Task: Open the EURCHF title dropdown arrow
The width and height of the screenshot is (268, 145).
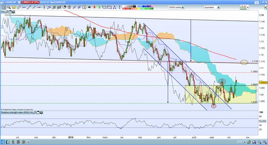Action: (x=5, y=2)
